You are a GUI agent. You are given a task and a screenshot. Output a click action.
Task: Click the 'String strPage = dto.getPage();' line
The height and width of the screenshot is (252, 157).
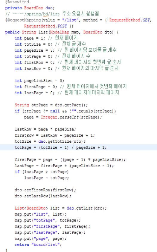pyautogui.click(x=51, y=105)
